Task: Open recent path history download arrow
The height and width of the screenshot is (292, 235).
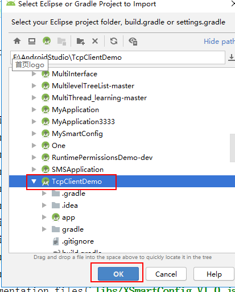Action: click(x=231, y=57)
